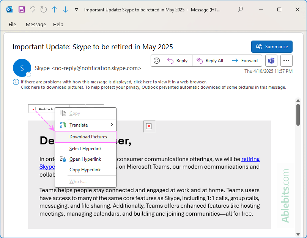
Task: Click the email subject heading text
Action: (x=93, y=47)
